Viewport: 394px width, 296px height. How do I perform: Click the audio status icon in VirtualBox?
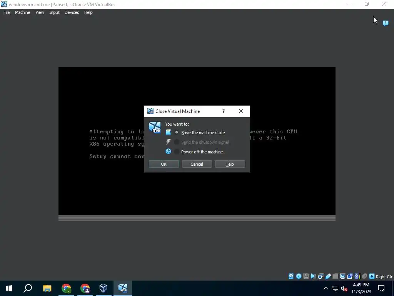tap(313, 276)
